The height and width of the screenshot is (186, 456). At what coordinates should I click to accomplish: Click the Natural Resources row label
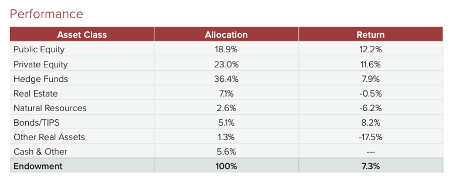pyautogui.click(x=50, y=108)
